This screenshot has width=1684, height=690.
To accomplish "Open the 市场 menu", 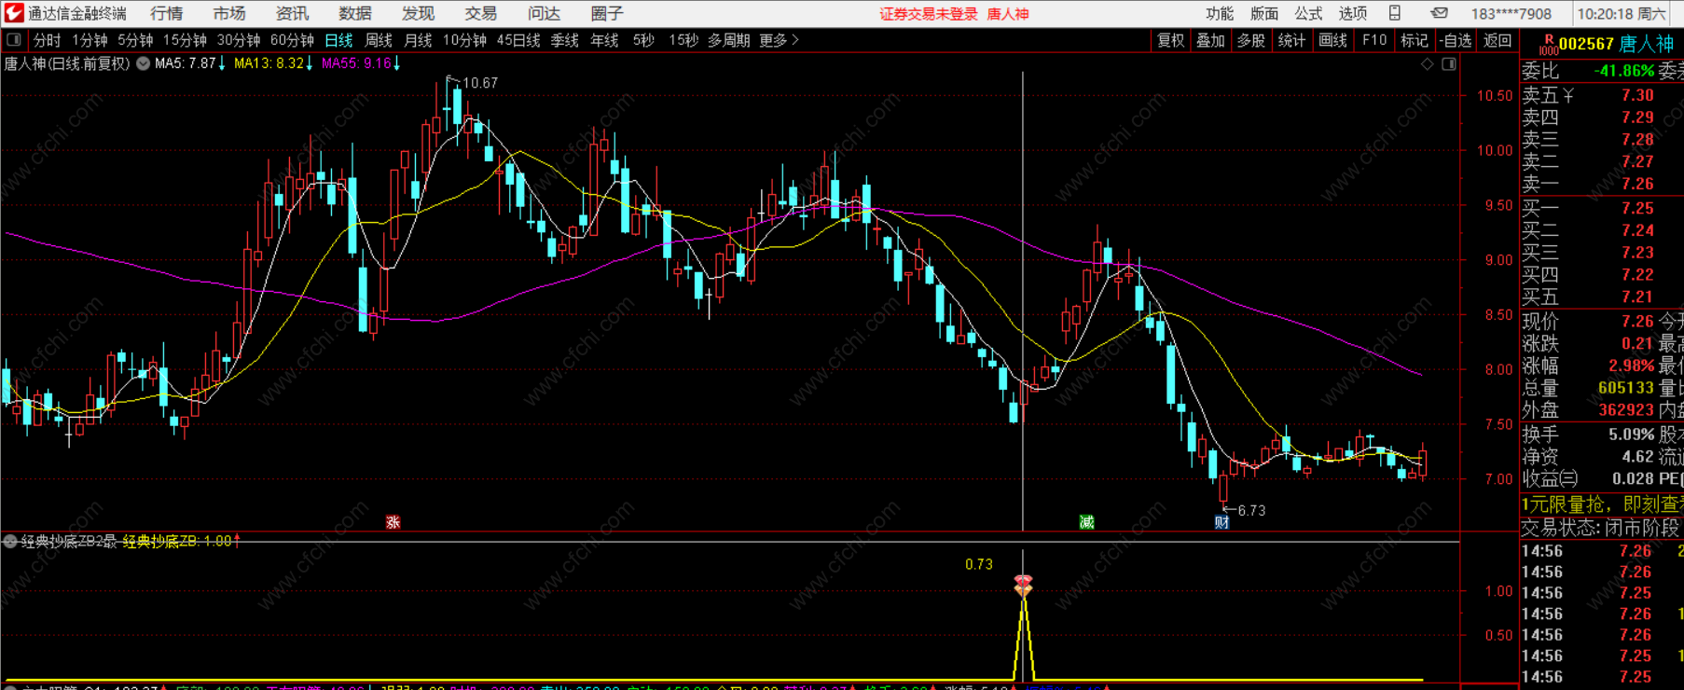I will pyautogui.click(x=229, y=13).
